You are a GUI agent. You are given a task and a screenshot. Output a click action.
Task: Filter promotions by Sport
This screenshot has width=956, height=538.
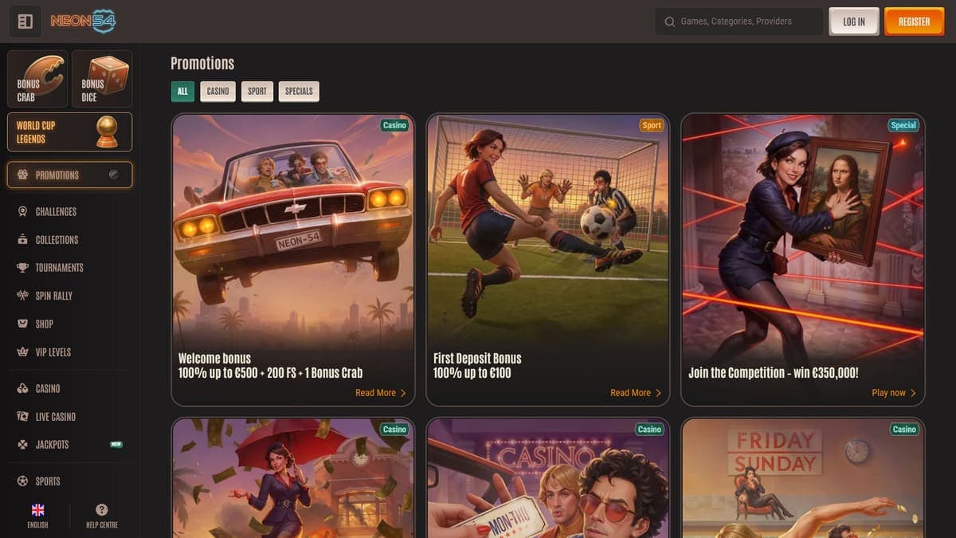257,91
